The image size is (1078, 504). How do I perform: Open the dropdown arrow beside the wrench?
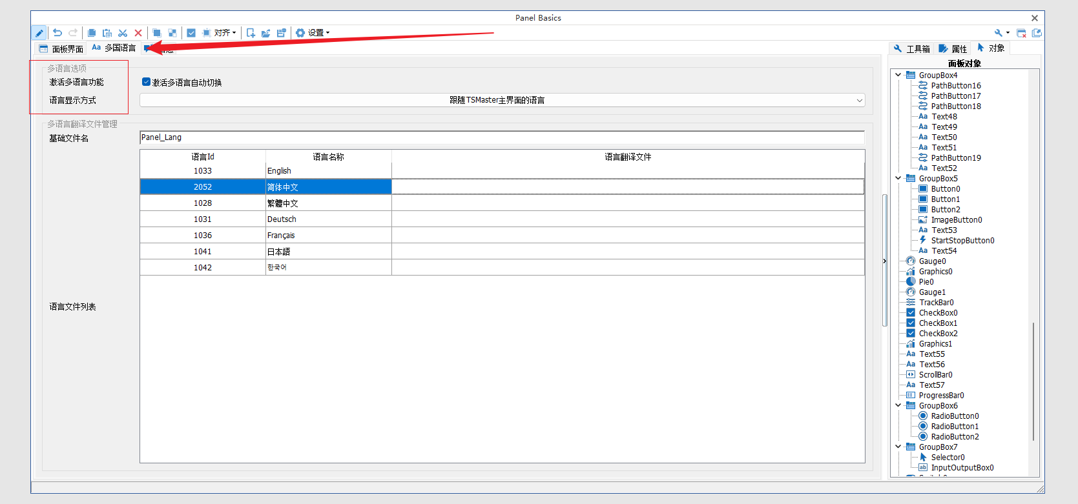(1008, 33)
